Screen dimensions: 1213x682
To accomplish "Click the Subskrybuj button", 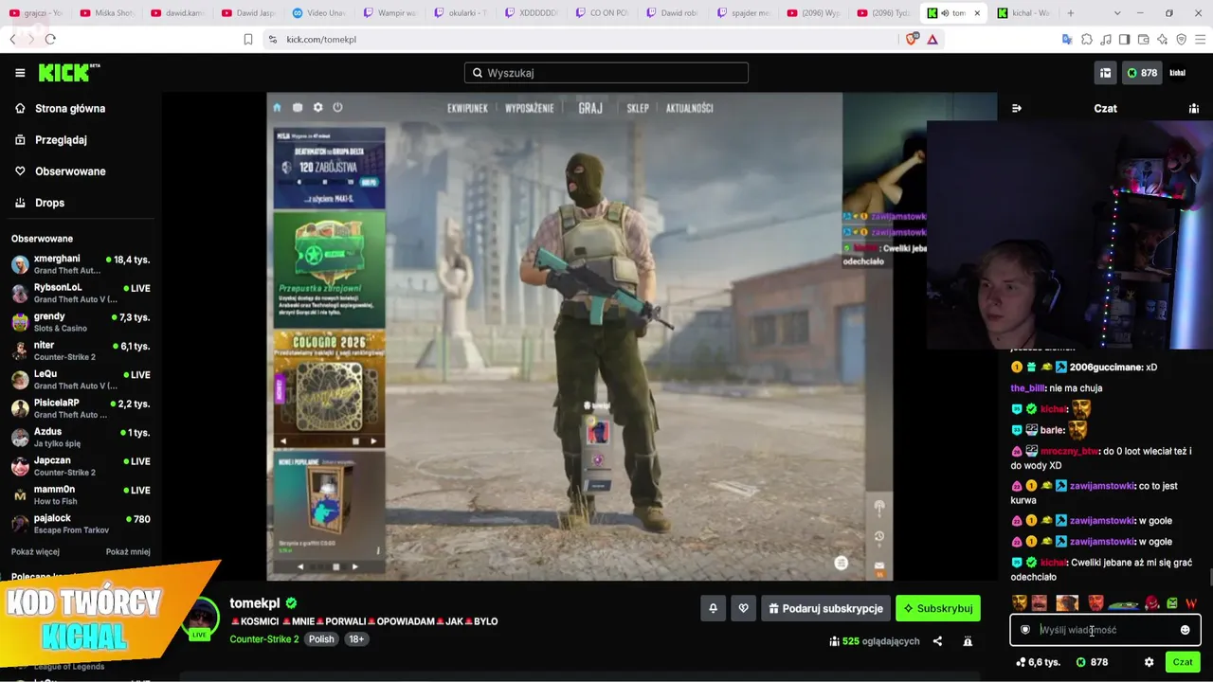I will [x=938, y=608].
